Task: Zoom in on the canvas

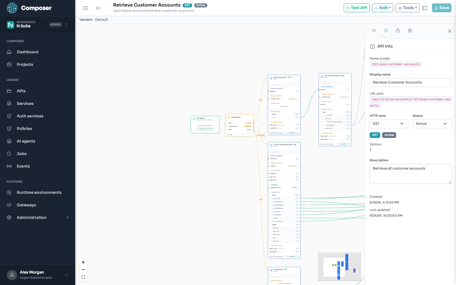Action: (x=83, y=262)
